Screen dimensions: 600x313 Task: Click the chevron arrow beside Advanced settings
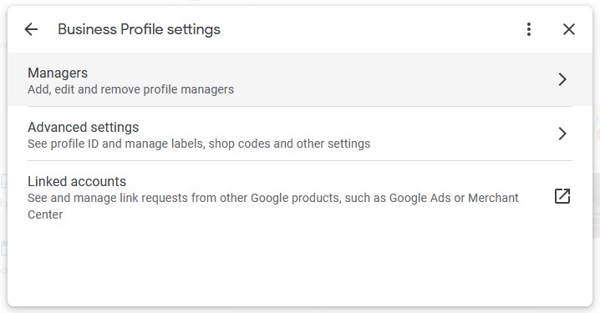pyautogui.click(x=562, y=134)
